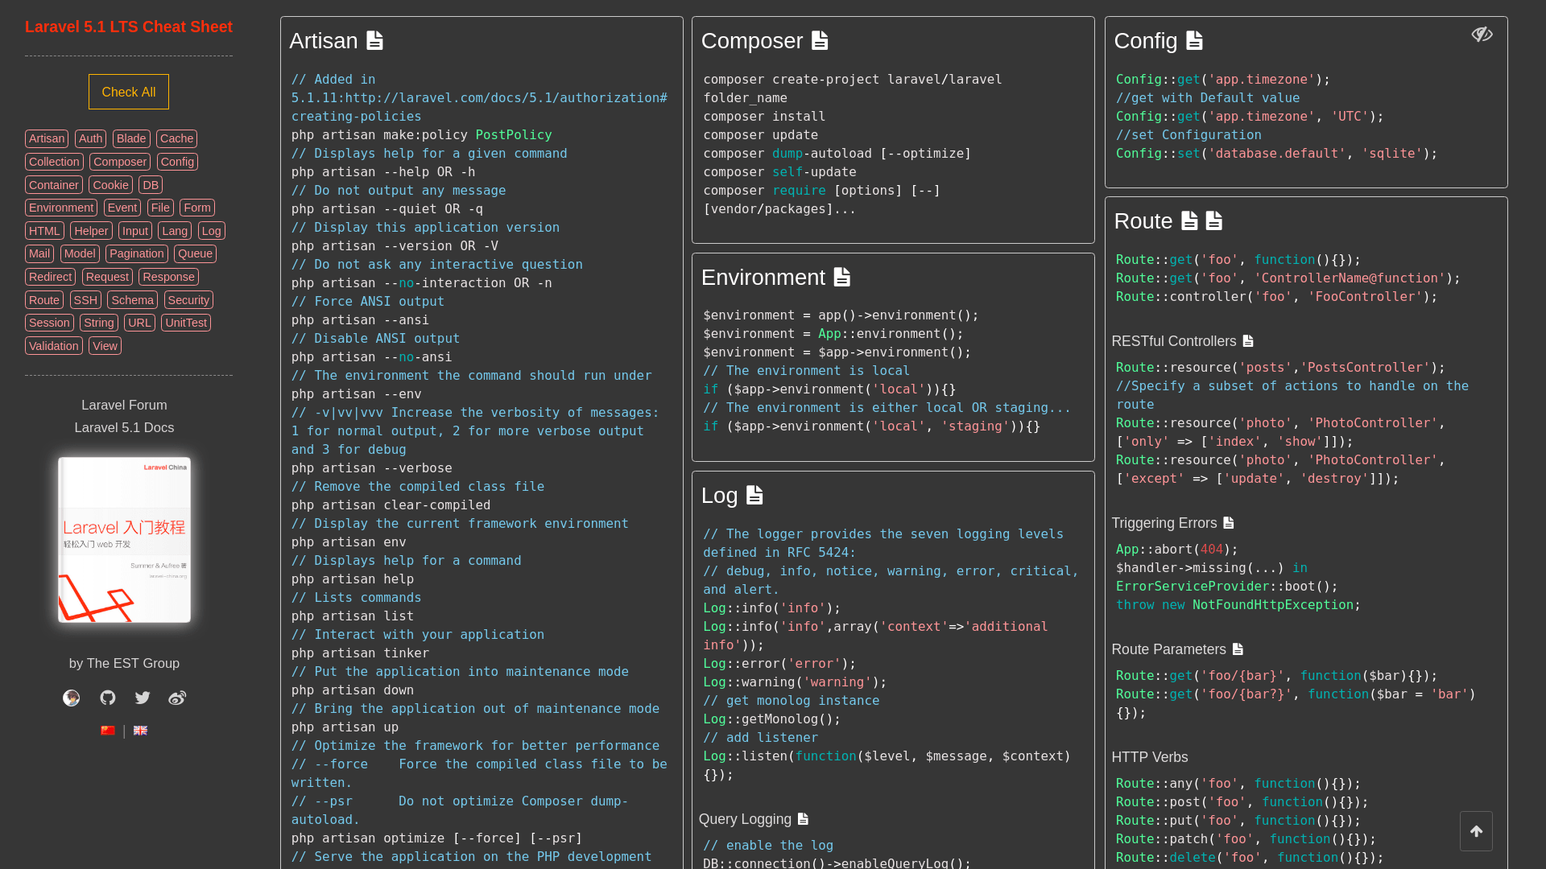Toggle the Composer tag
1546x869 pixels.
(120, 162)
